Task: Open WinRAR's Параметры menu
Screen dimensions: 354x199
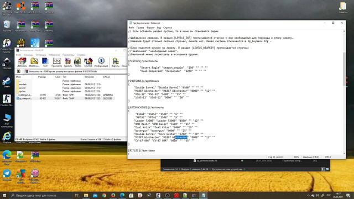Action: 68,55
